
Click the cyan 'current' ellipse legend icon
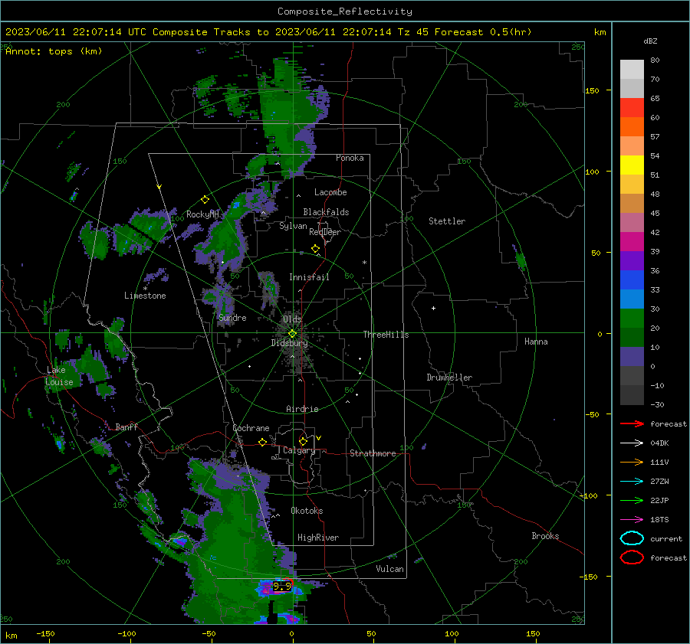[x=632, y=538]
